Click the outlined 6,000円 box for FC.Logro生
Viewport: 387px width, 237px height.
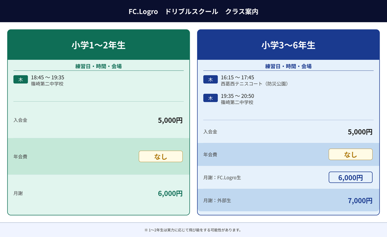pos(350,177)
